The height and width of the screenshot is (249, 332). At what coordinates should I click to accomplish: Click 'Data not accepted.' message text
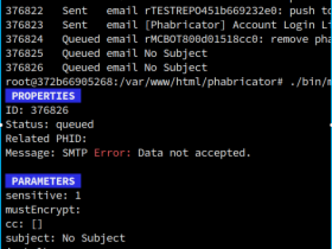tap(194, 153)
